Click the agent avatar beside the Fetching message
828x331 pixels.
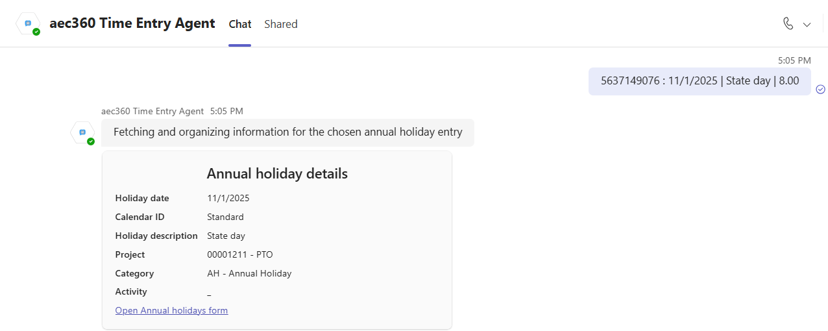pos(82,132)
